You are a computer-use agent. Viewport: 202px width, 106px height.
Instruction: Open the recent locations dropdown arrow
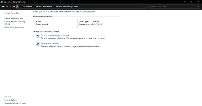coord(11,6)
